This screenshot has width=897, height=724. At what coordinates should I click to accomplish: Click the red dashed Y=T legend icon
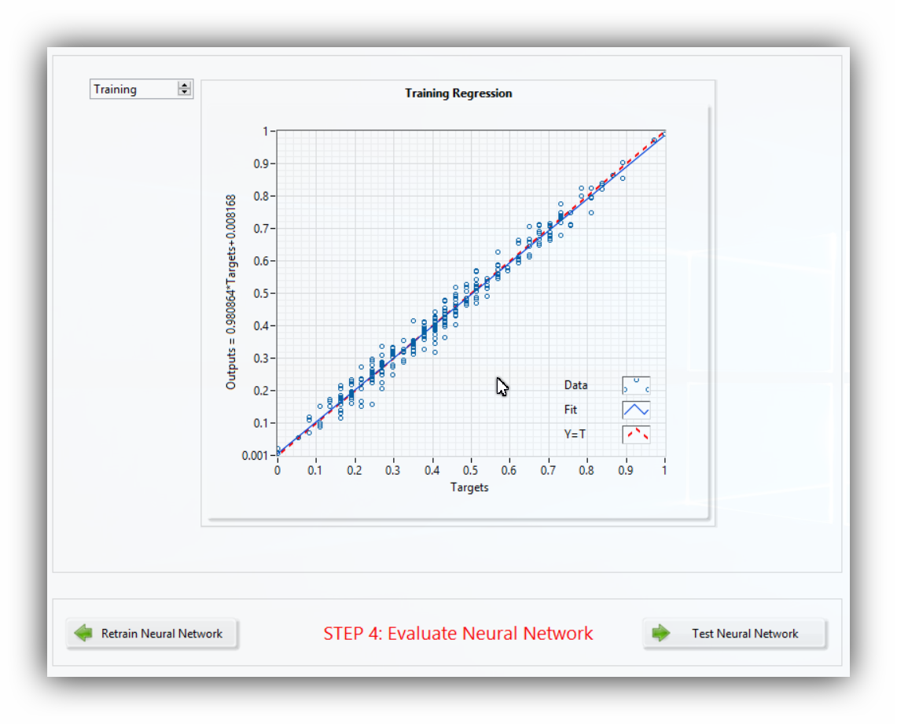636,434
